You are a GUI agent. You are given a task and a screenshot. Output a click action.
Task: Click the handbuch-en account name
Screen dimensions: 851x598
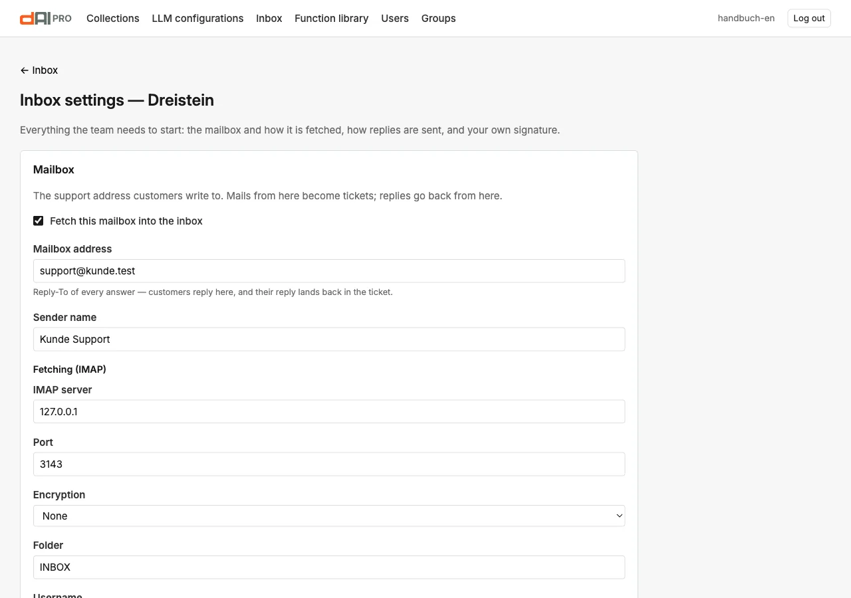coord(746,19)
